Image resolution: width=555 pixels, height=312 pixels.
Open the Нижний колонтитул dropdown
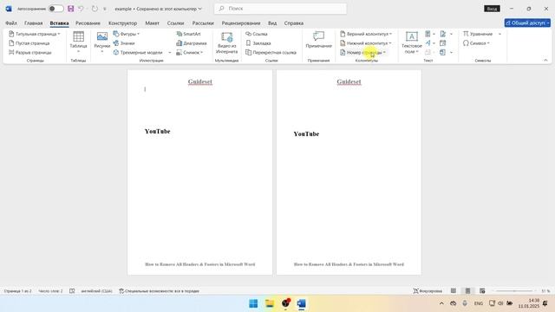click(x=366, y=43)
